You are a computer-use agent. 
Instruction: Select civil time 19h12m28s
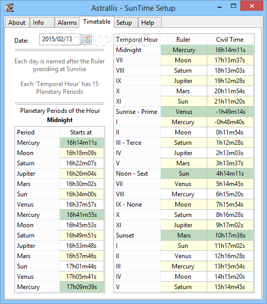click(x=230, y=81)
